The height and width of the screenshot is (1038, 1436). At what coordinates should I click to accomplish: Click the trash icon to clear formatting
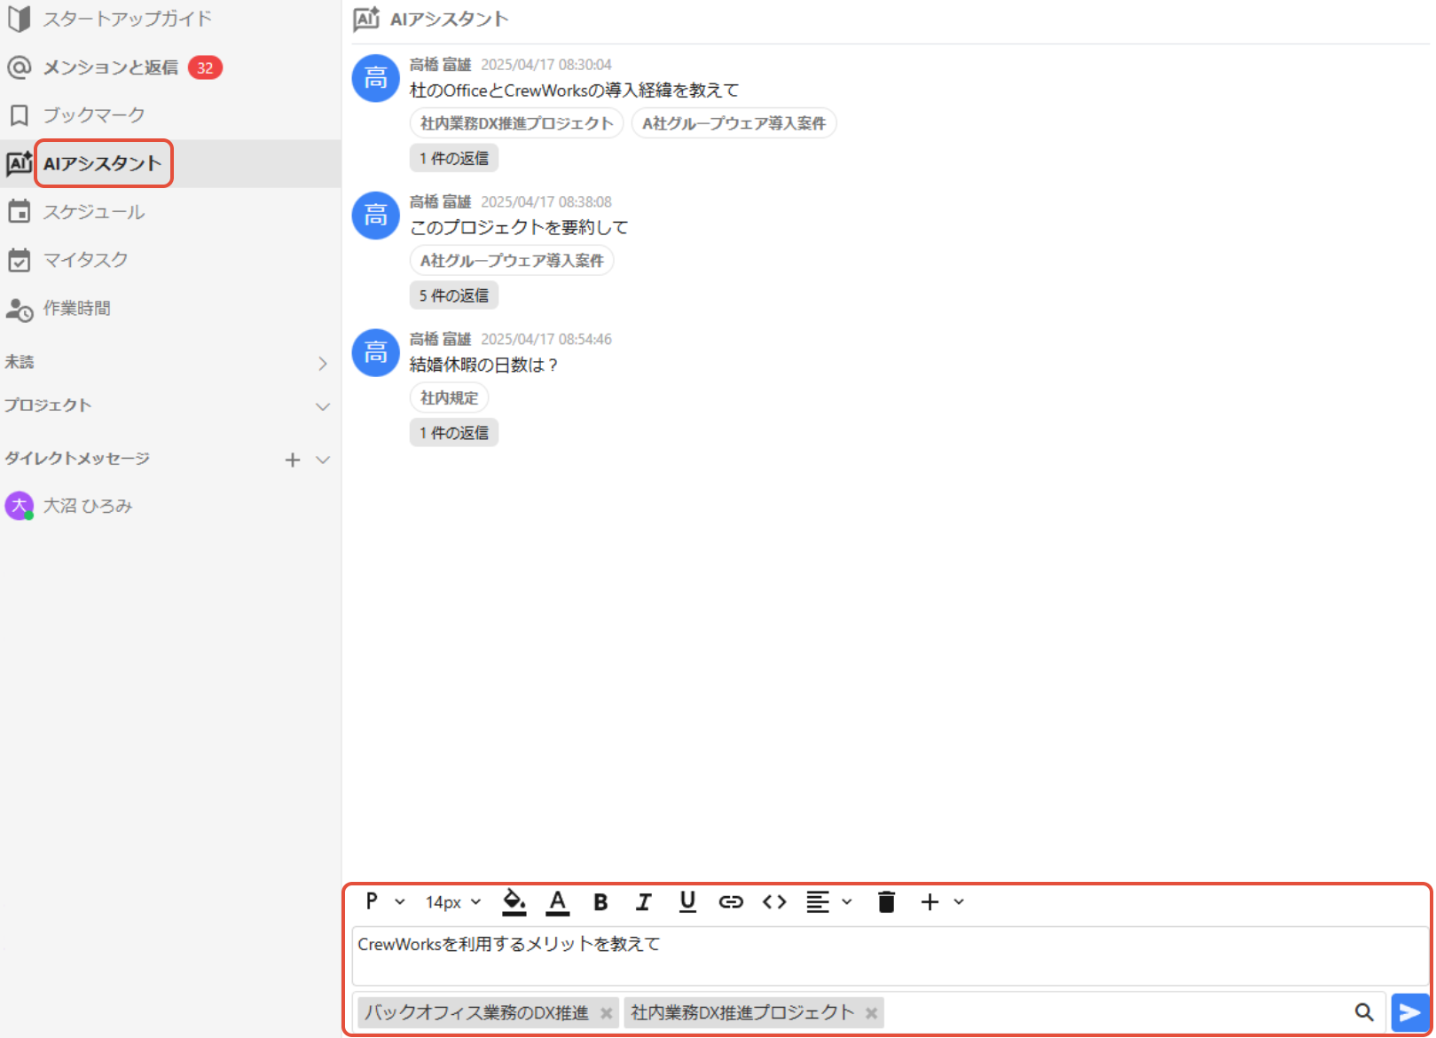coord(886,902)
